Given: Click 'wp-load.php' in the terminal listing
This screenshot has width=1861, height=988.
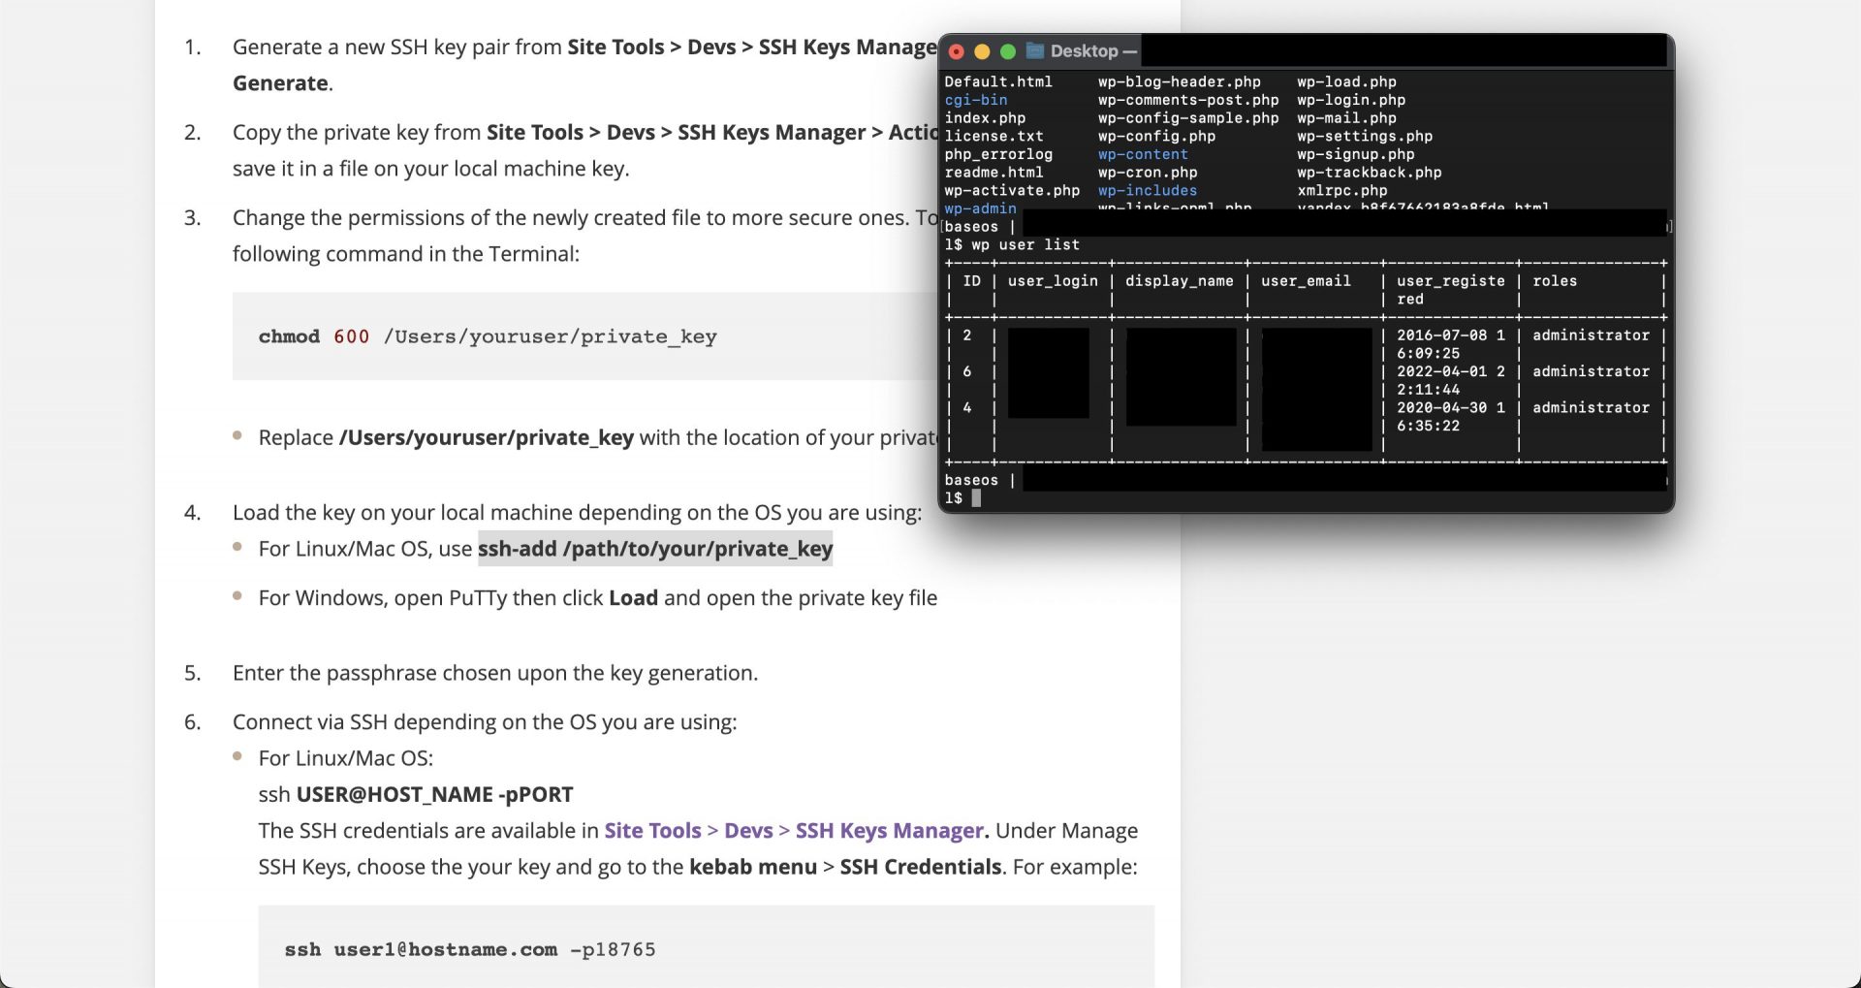Looking at the screenshot, I should click(1347, 81).
